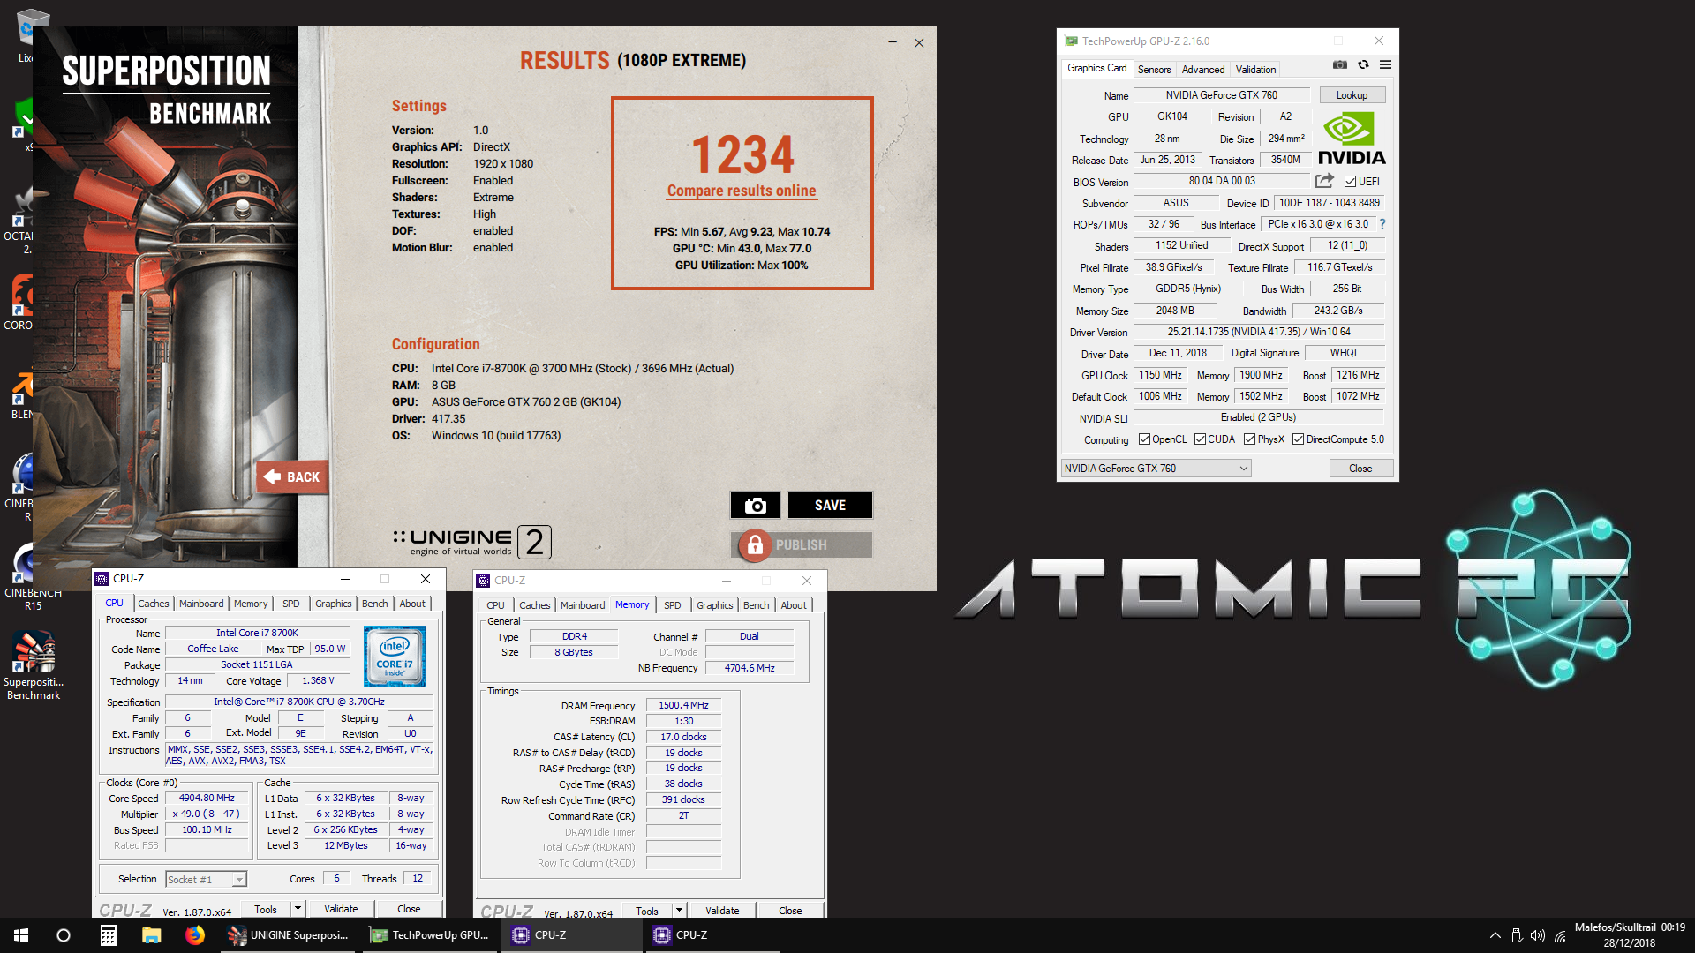This screenshot has height=953, width=1695.
Task: Open Bench tab in left CPU-Z window
Action: (374, 604)
